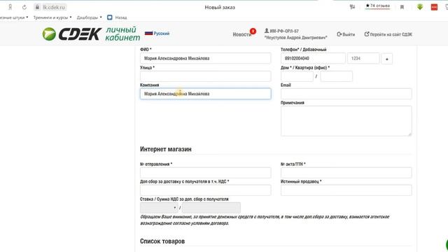Click the Назад bookmark
The image size is (448, 252).
[x=117, y=17]
